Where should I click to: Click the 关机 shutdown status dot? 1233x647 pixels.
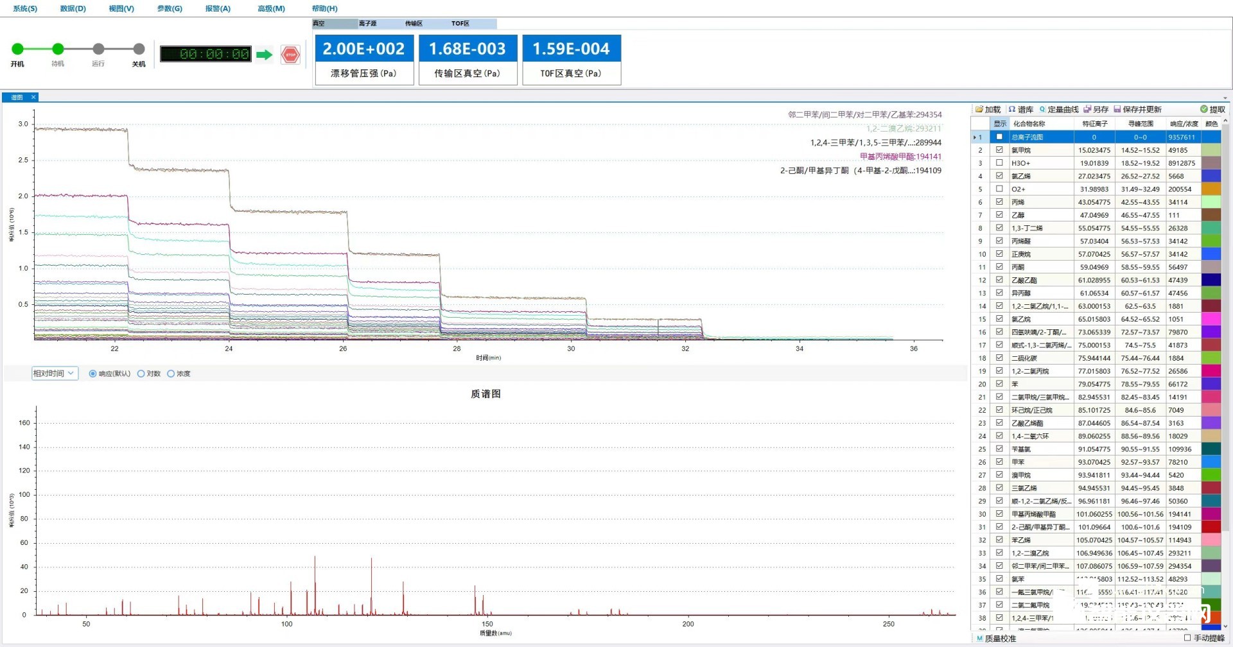139,49
